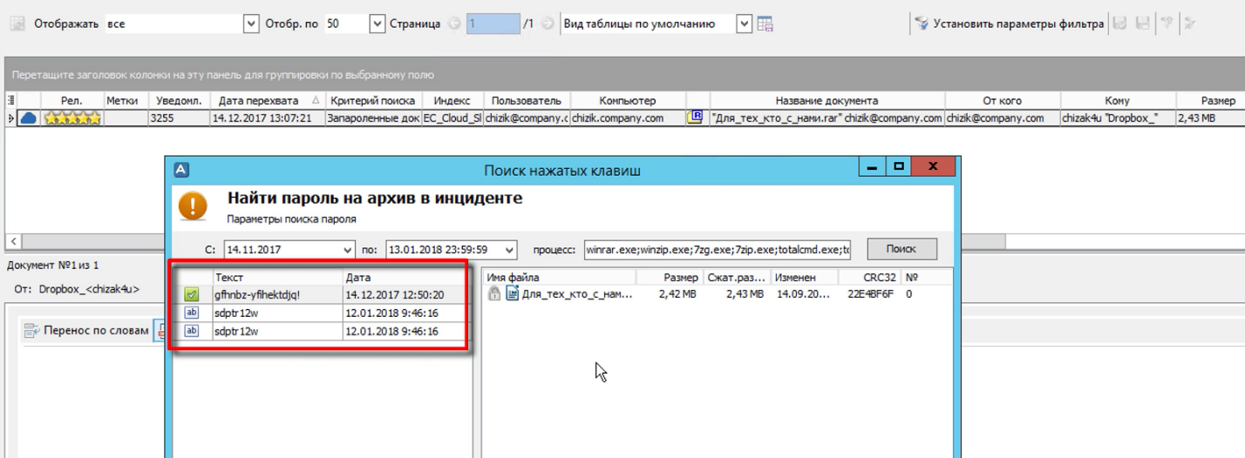The height and width of the screenshot is (458, 1245).
Task: Click the процесс input field
Action: 718,249
